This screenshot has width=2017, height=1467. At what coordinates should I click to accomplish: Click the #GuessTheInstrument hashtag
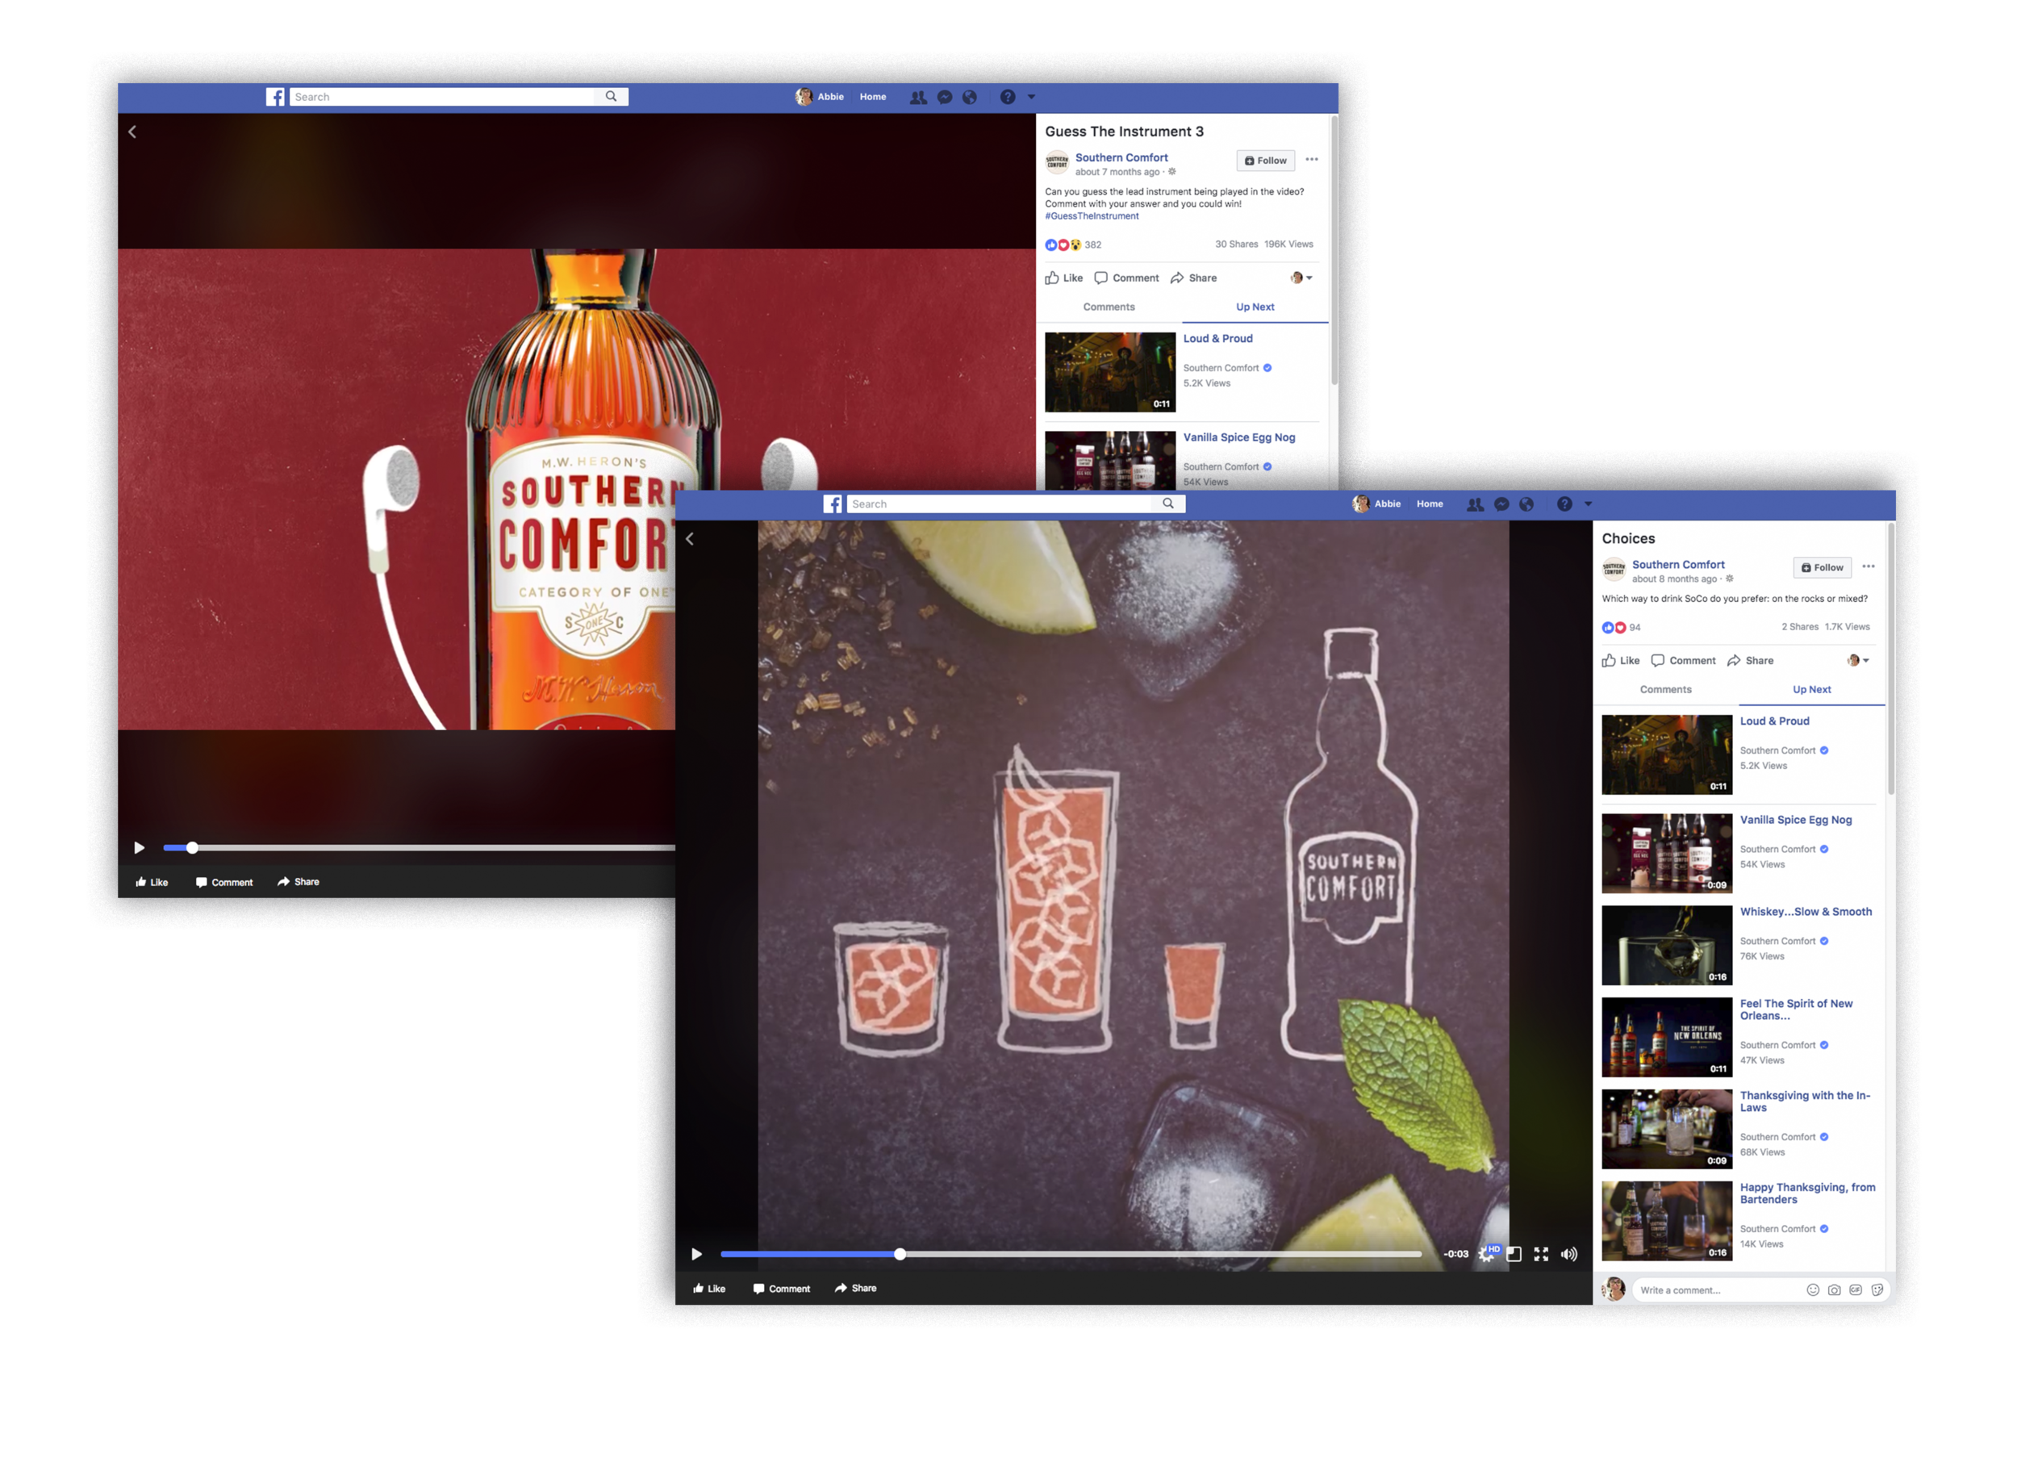pyautogui.click(x=1092, y=216)
